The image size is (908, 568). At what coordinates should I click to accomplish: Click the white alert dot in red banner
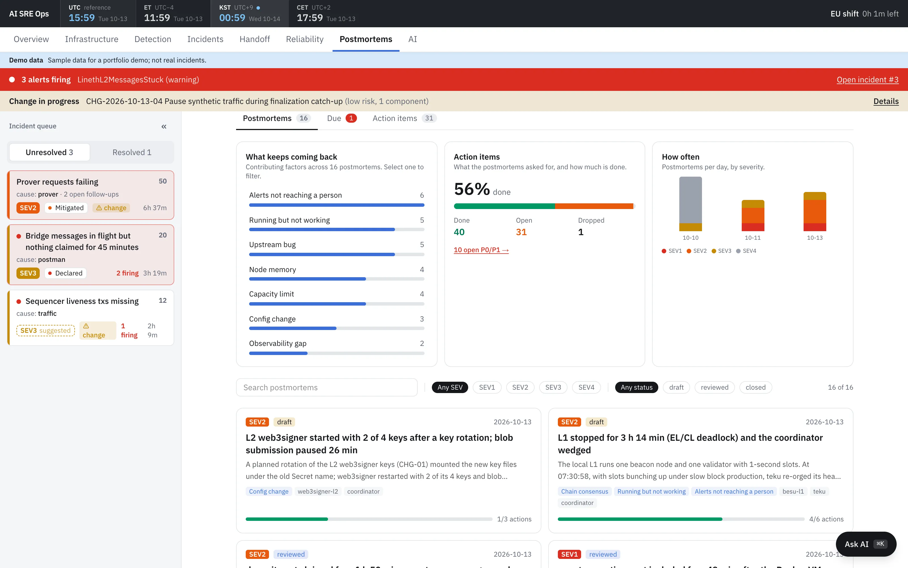click(12, 80)
